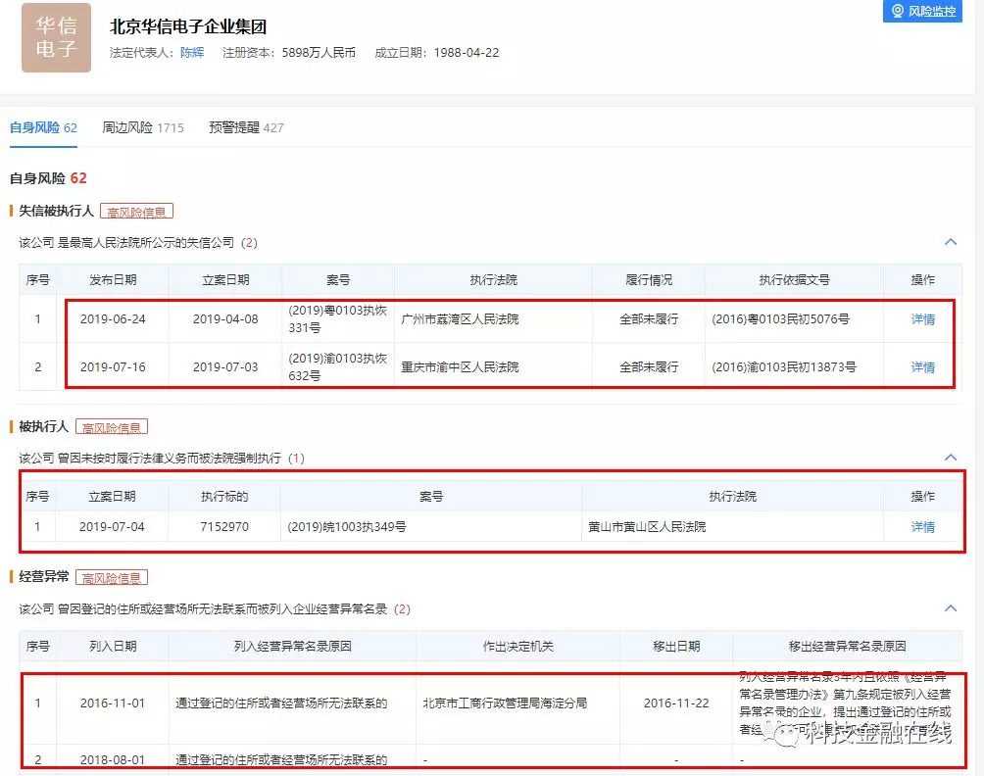Viewport: 984px width, 776px height.
Task: Open 详情 for case 渝0103执恢632号
Action: 922,367
